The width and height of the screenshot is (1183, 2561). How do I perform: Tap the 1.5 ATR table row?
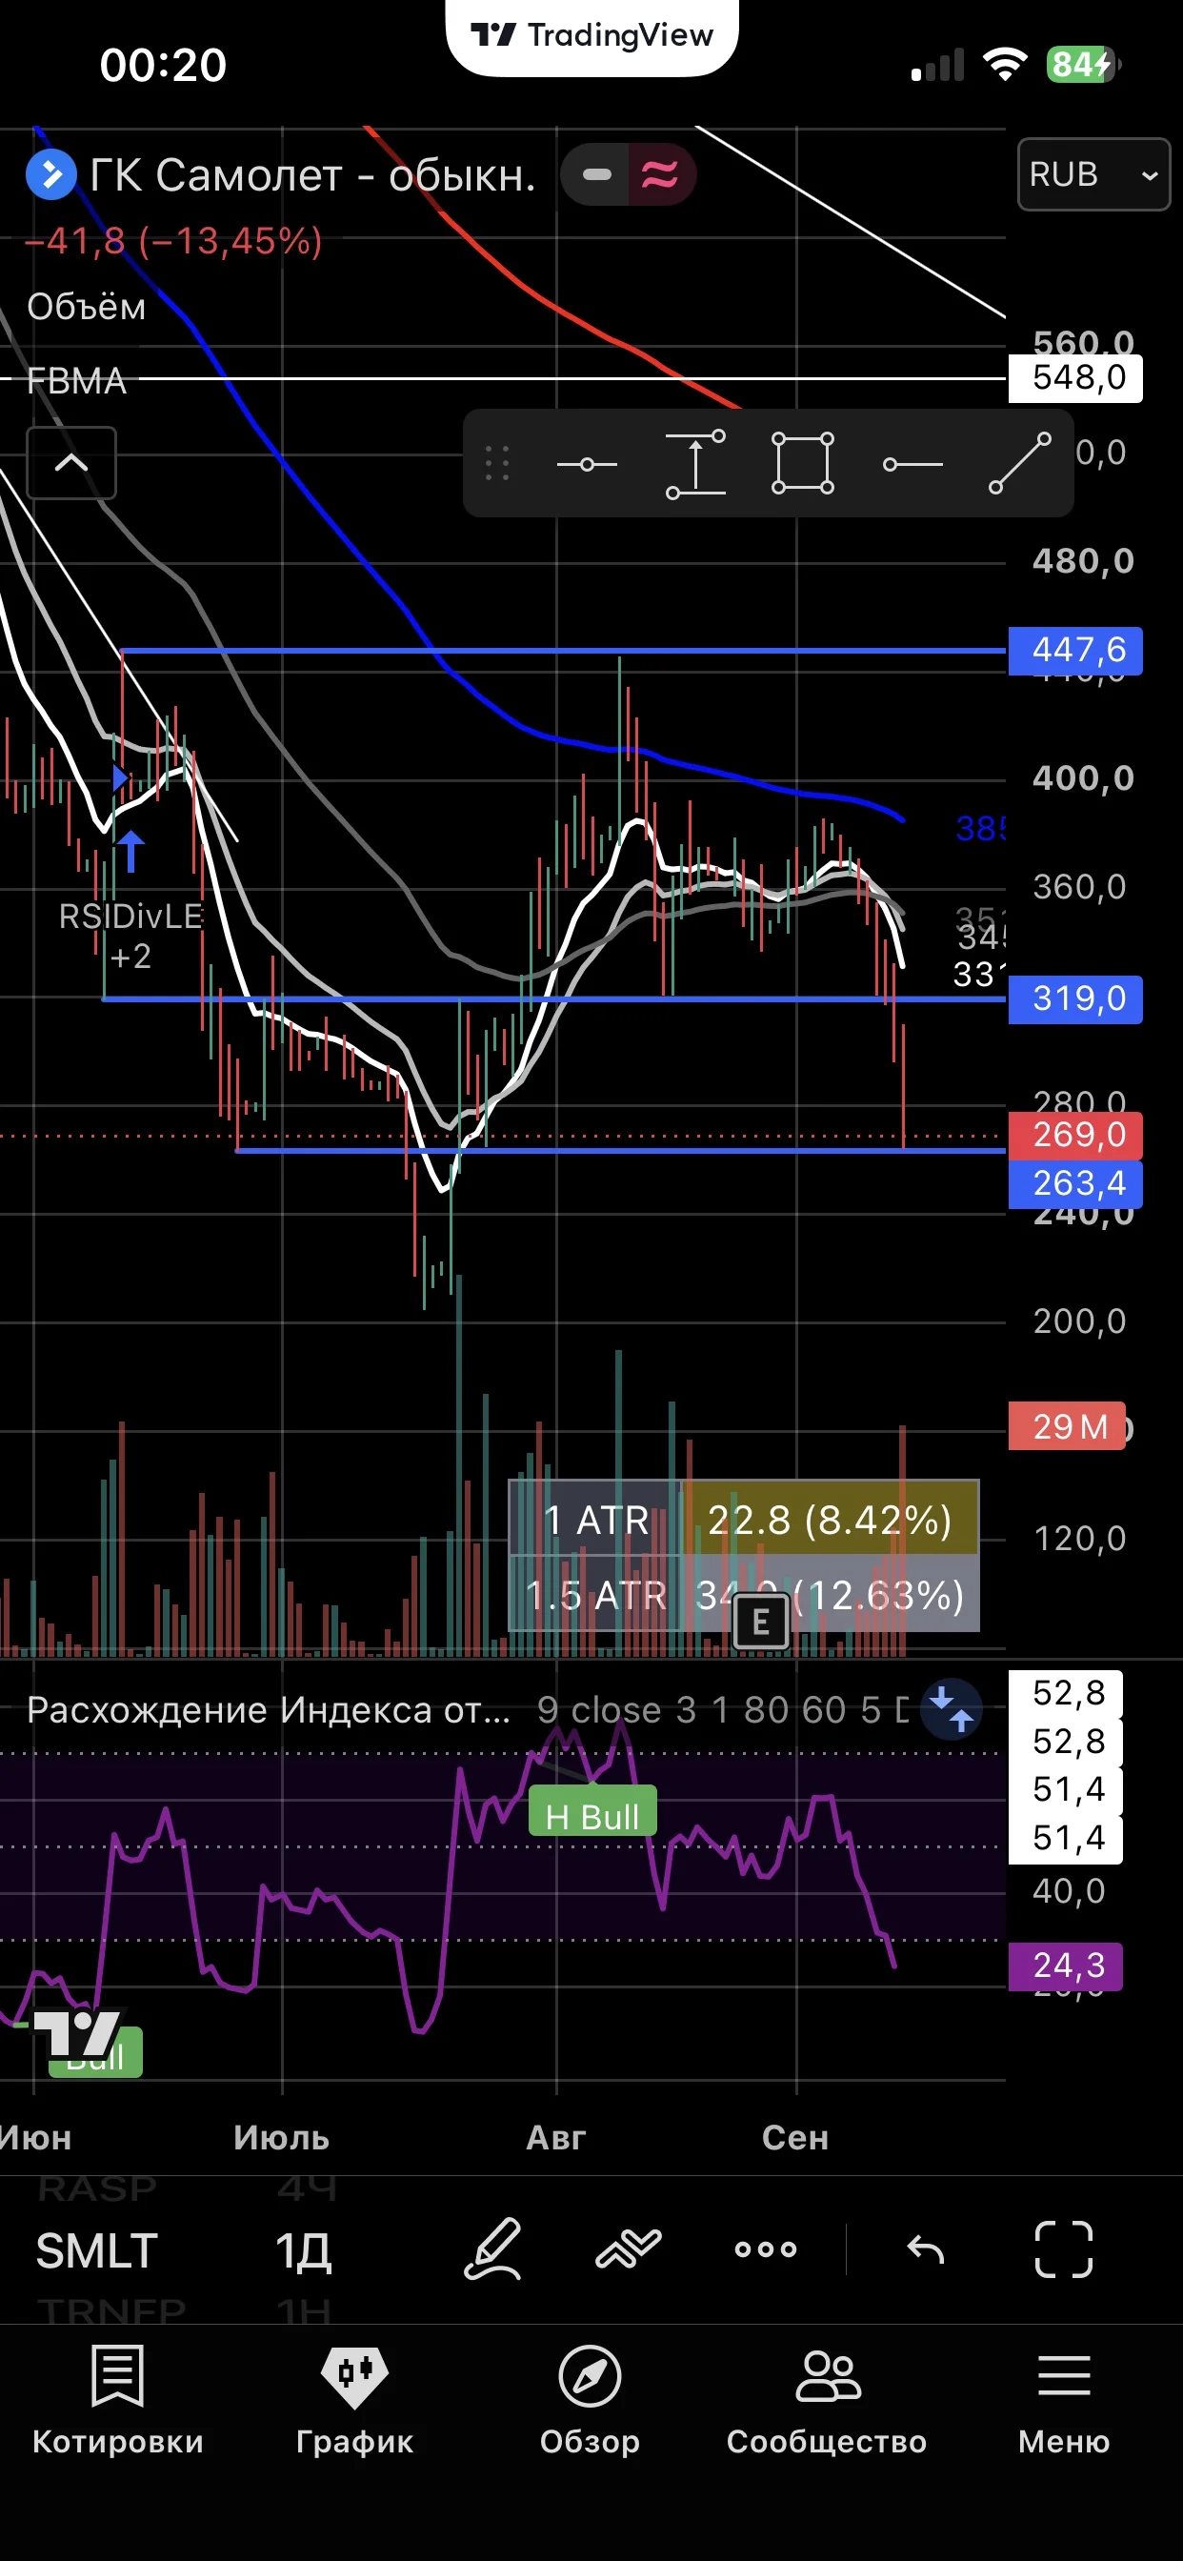(x=744, y=1595)
